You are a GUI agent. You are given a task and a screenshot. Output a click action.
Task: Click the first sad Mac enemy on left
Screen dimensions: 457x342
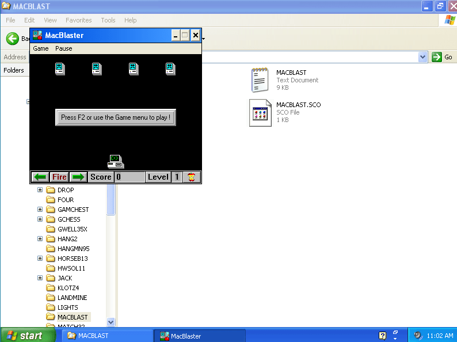[x=60, y=69]
